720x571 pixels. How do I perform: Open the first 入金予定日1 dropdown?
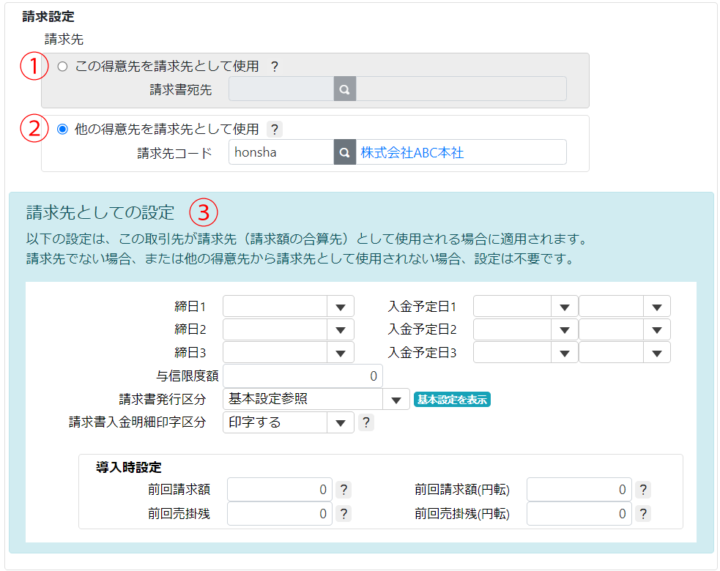pyautogui.click(x=524, y=307)
